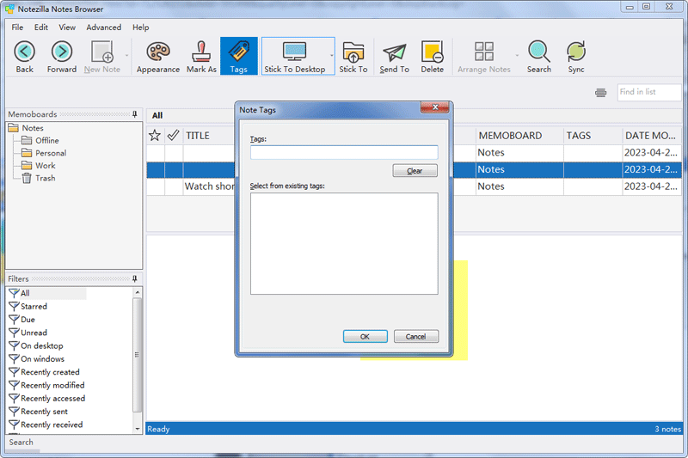Focus the Tags text field
The height and width of the screenshot is (458, 688).
pyautogui.click(x=344, y=152)
